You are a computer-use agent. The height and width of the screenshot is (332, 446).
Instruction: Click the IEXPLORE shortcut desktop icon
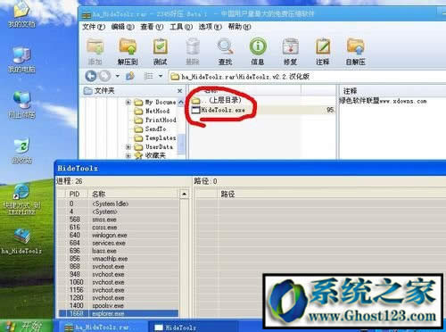(x=21, y=199)
